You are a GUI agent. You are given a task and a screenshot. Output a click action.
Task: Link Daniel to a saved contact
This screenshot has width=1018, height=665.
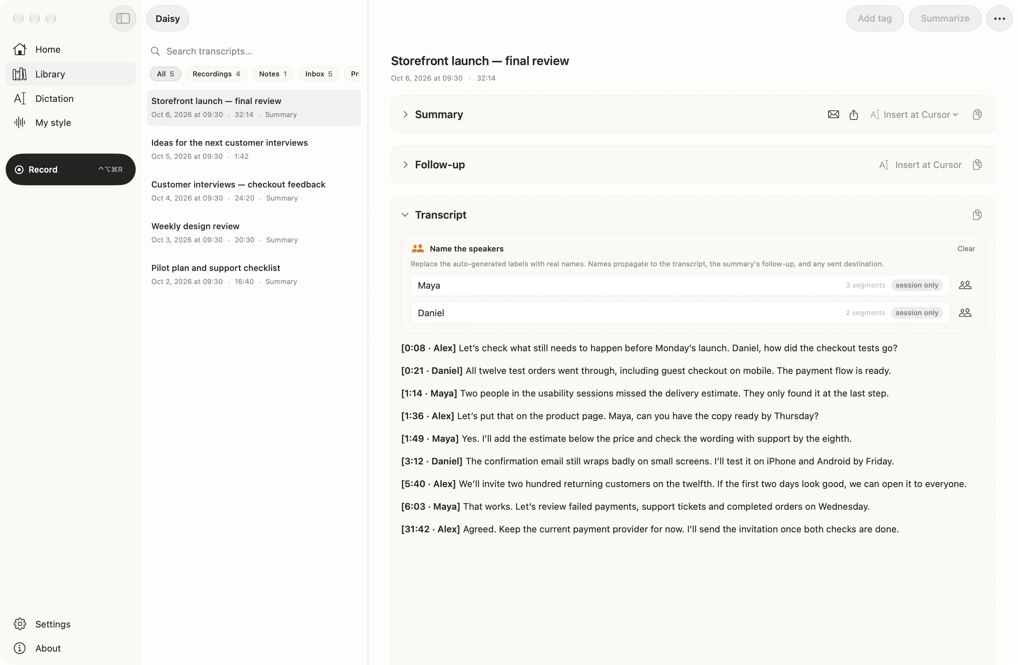965,313
